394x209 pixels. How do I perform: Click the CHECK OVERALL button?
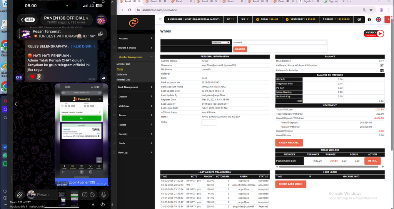tap(289, 142)
